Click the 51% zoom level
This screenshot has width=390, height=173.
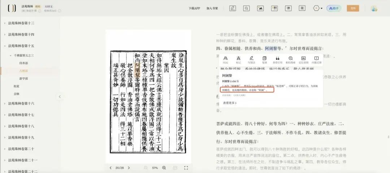point(155,168)
